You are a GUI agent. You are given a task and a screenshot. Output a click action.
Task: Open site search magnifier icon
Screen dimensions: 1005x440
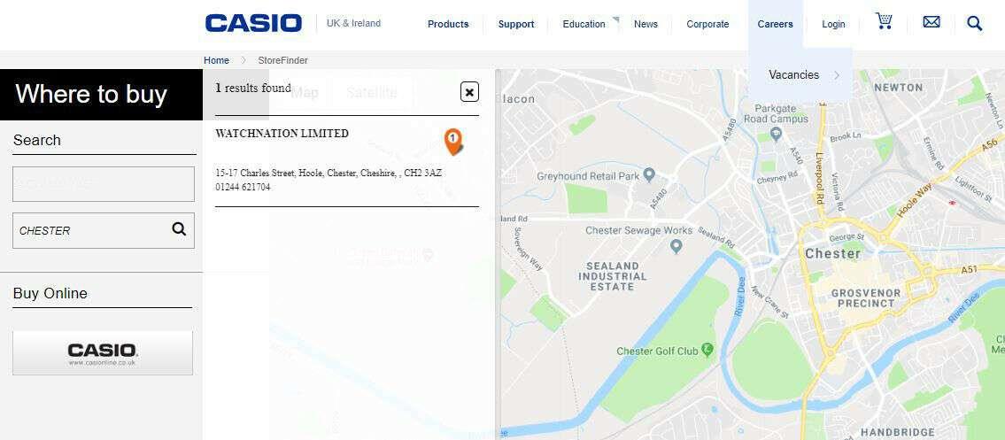pyautogui.click(x=974, y=24)
